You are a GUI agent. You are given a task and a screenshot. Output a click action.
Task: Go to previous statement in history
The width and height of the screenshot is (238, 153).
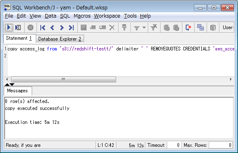[52, 27]
